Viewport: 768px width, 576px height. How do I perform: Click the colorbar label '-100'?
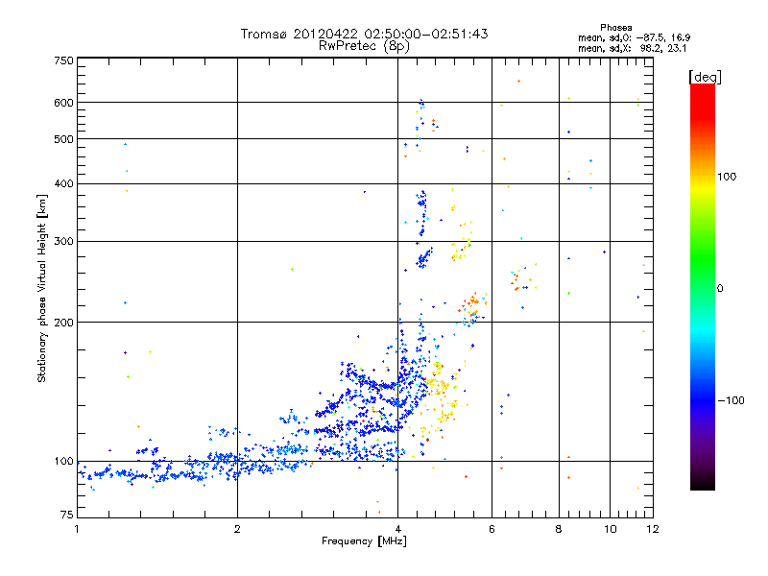(x=731, y=400)
